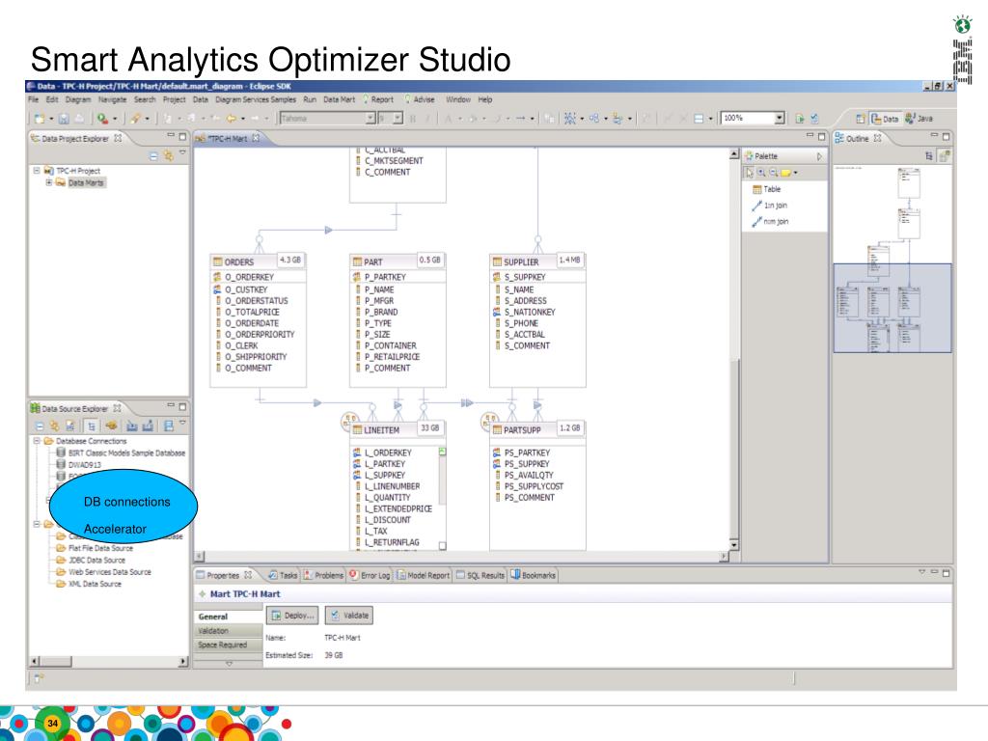Click the LINEITEM table header icon
Viewport: 988px width, 741px height.
click(x=357, y=429)
